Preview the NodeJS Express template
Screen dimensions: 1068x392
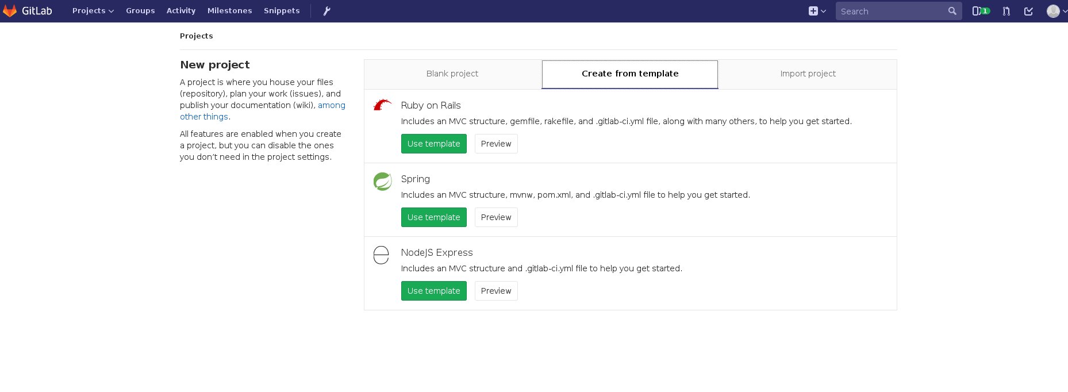click(496, 291)
